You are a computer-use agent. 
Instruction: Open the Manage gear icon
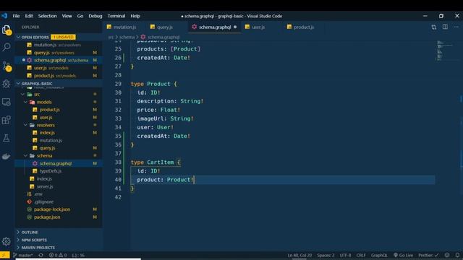click(x=7, y=241)
